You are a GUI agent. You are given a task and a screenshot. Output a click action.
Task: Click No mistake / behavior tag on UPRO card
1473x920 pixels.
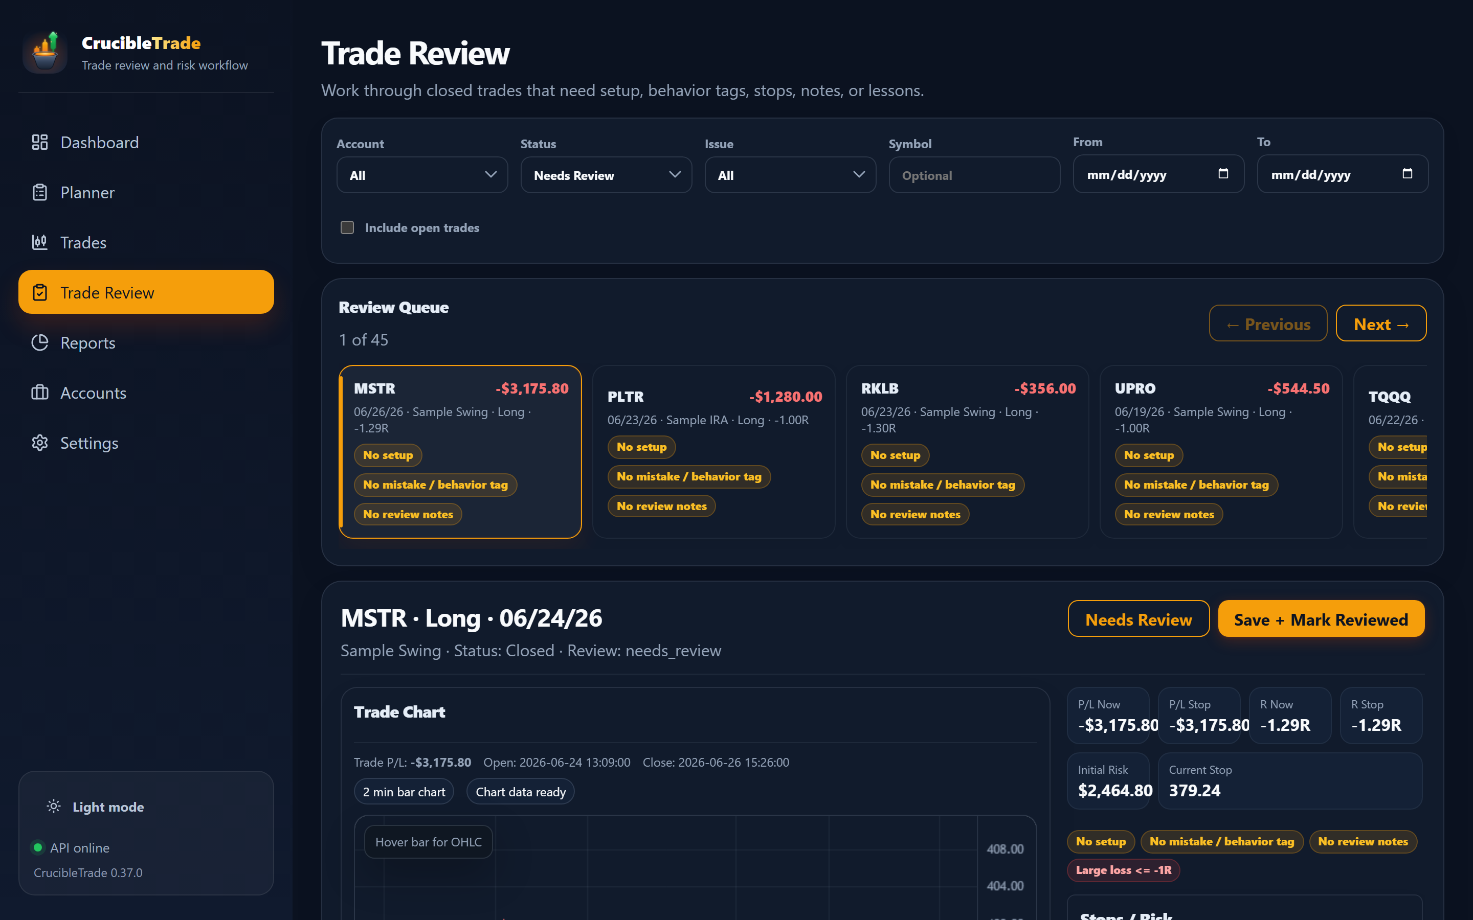[x=1196, y=485]
